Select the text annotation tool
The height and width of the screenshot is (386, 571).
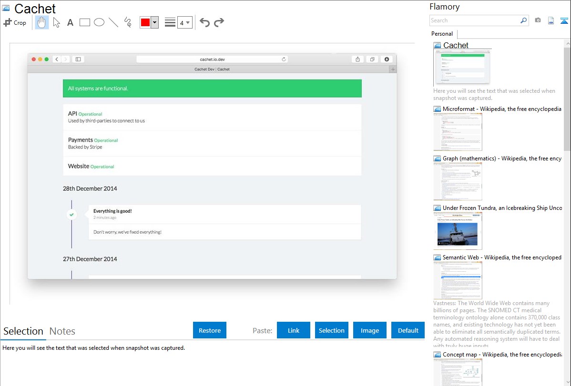click(x=70, y=22)
